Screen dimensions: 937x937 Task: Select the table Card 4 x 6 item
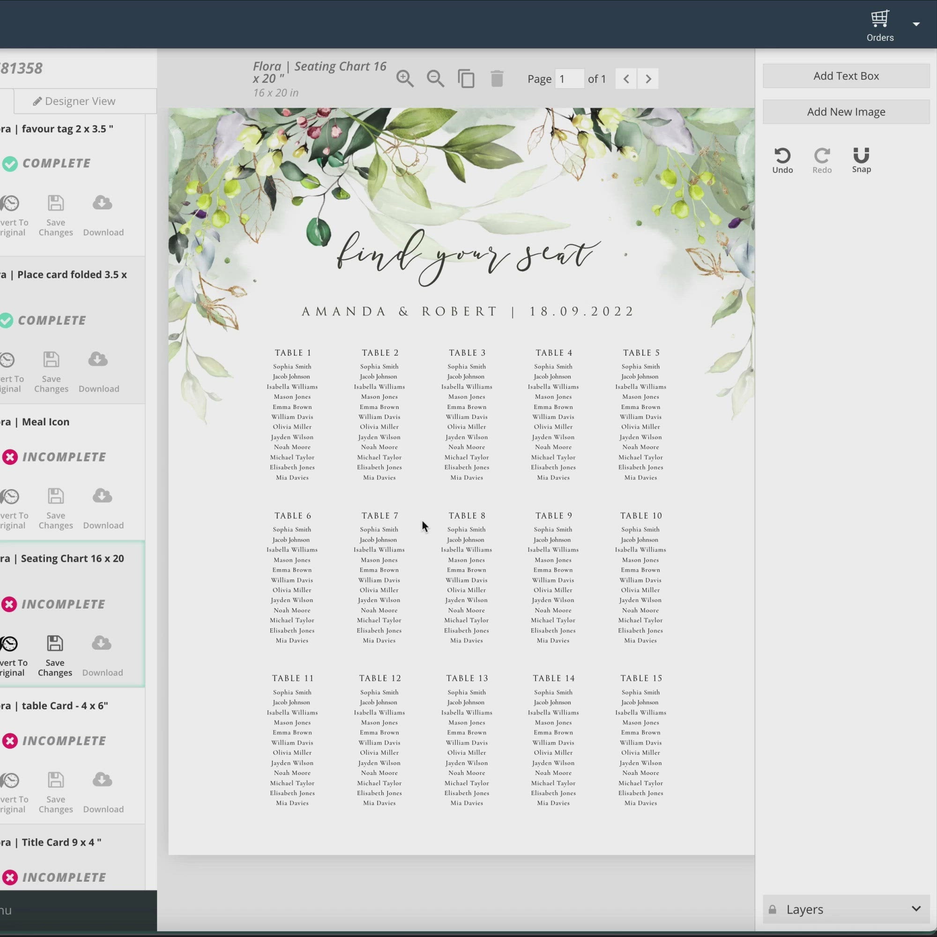point(54,706)
